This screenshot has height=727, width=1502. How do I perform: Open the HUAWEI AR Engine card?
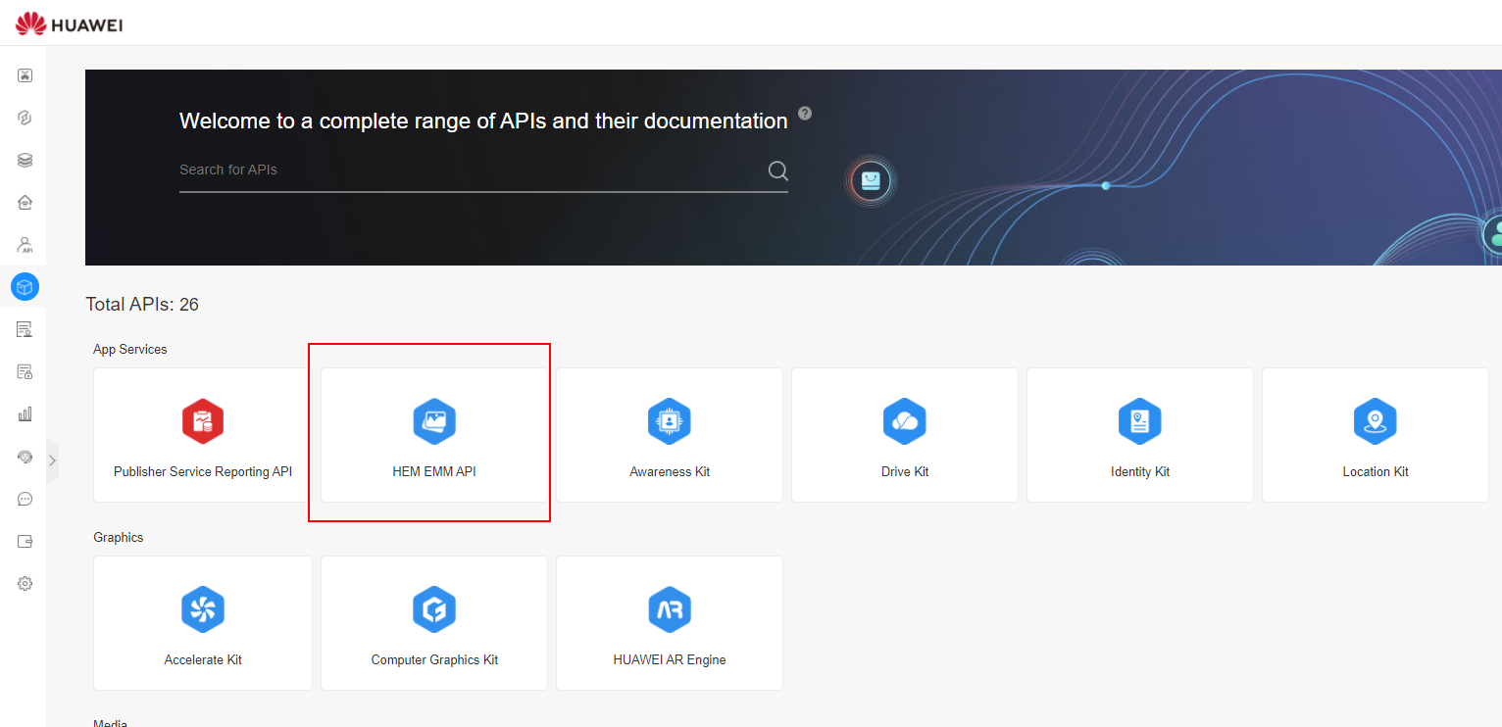point(670,623)
